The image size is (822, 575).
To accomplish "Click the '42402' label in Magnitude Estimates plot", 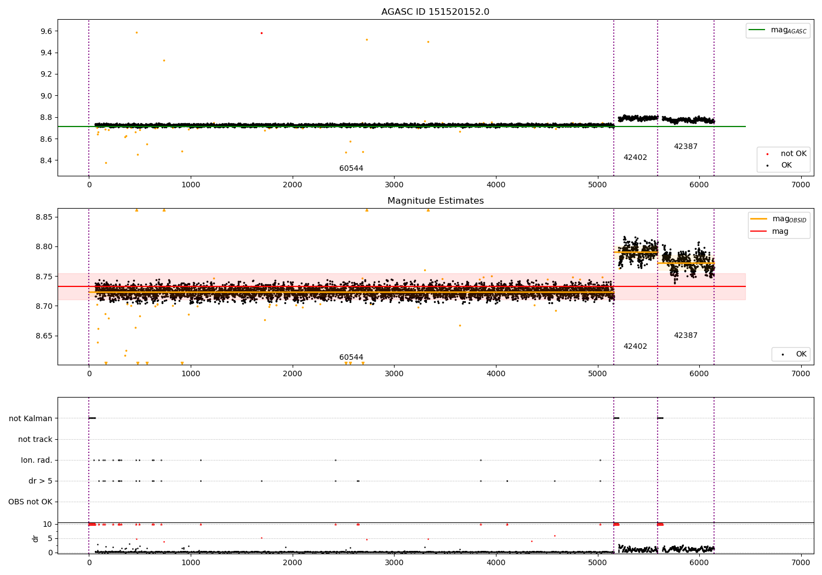I will (635, 346).
